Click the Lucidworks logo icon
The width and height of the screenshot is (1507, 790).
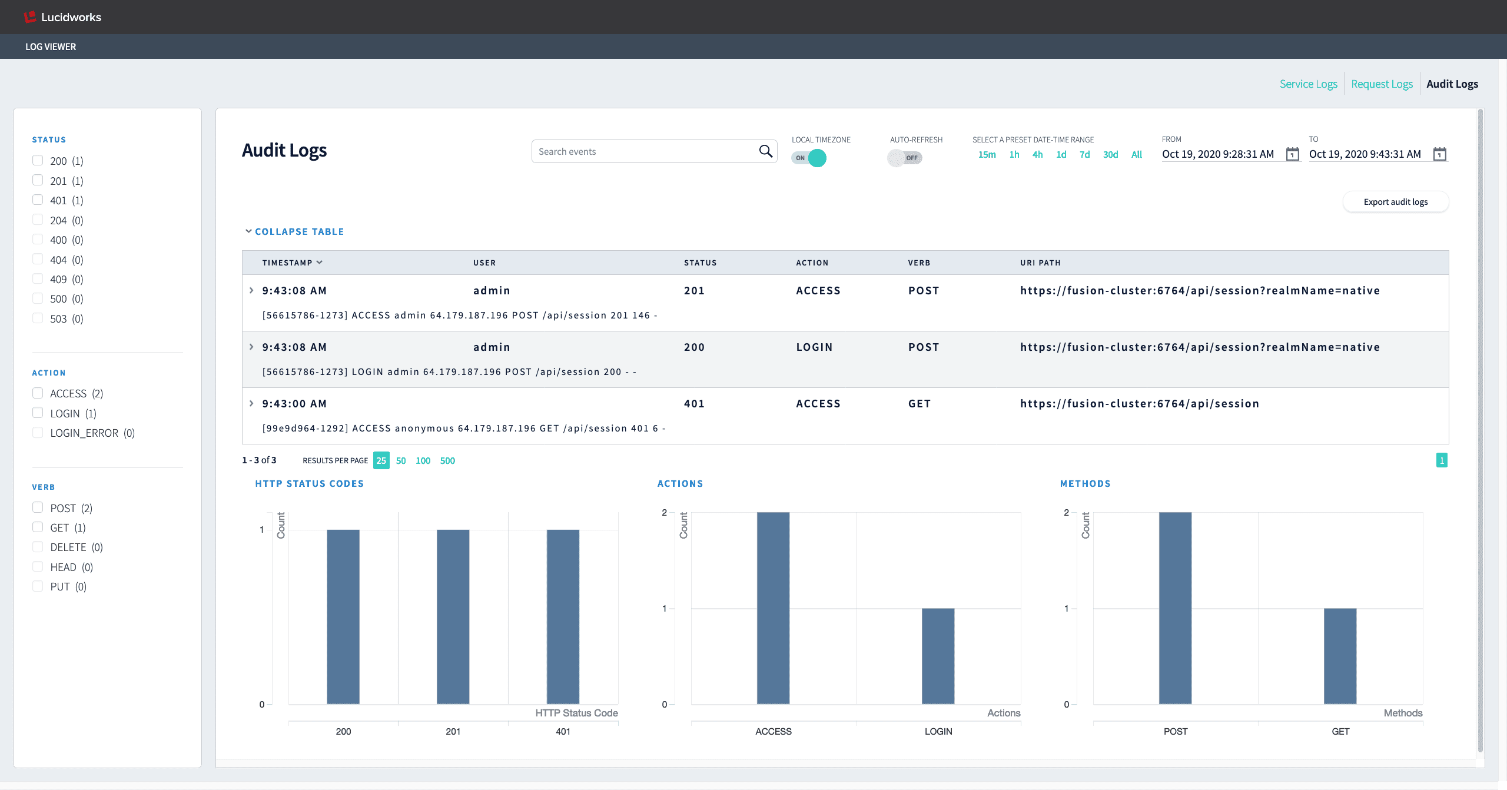coord(30,17)
